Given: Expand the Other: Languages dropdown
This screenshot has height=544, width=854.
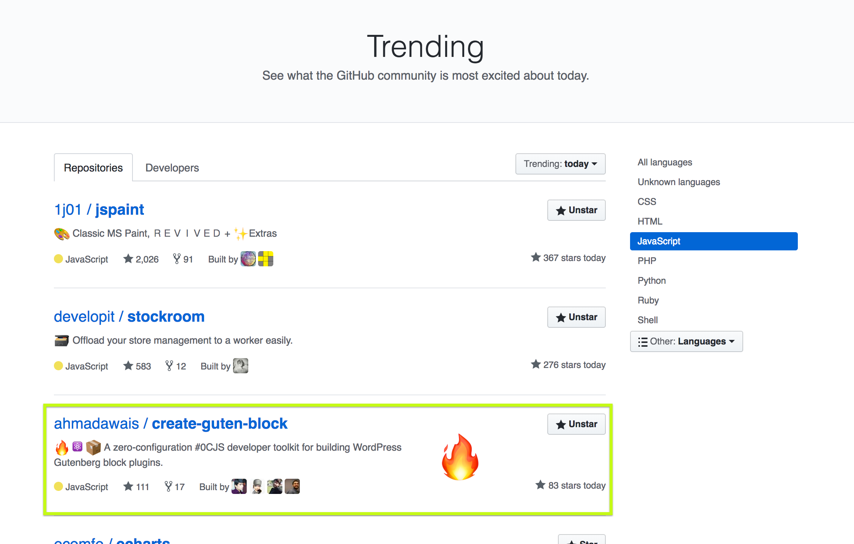Looking at the screenshot, I should point(686,341).
